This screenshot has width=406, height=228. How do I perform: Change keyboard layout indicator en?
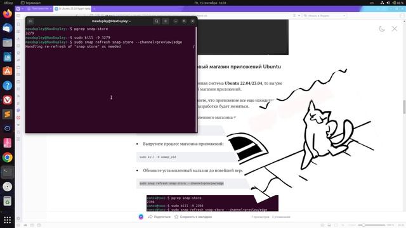(x=372, y=3)
